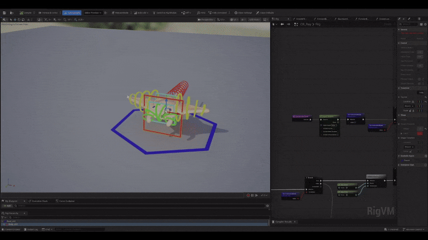
Task: Select the Body_ctrl hierarchy row
Action: point(135,224)
